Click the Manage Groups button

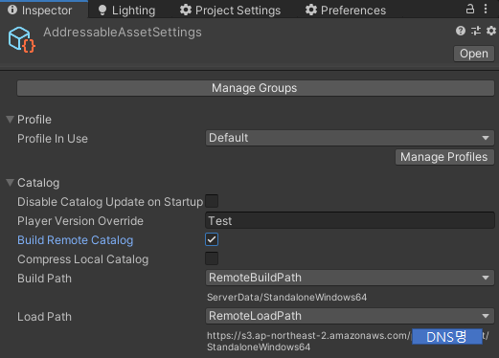click(x=256, y=88)
